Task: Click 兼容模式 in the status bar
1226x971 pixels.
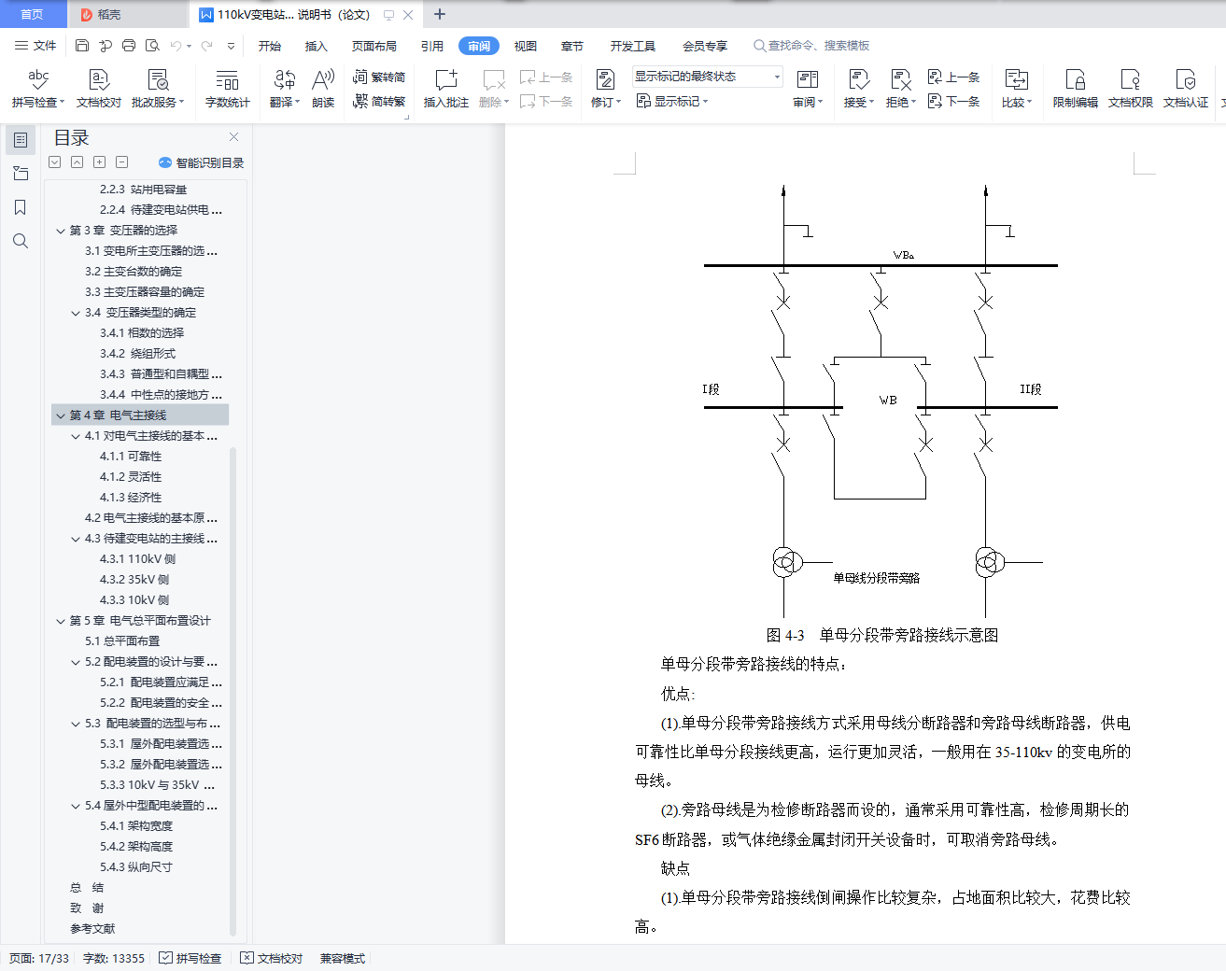Action: click(x=343, y=958)
